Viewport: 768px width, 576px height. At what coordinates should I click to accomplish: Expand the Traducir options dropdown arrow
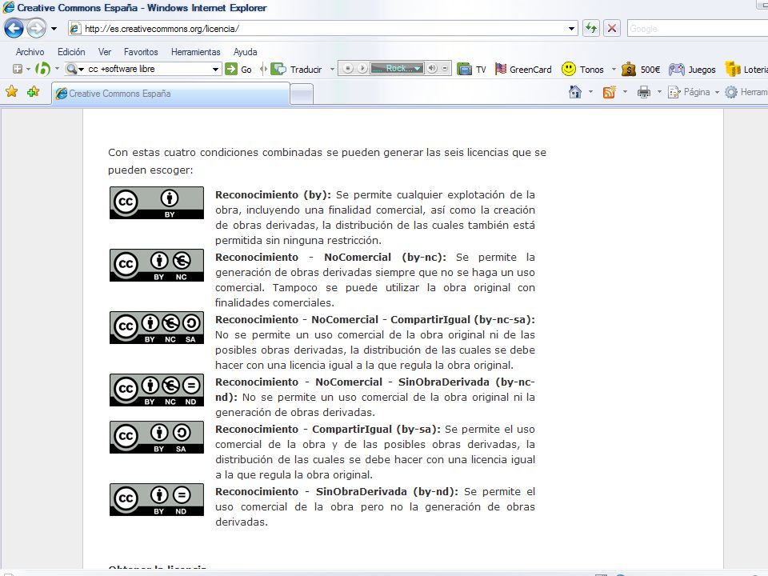coord(332,69)
